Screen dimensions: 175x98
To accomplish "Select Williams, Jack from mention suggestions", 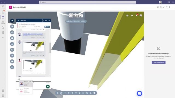I will pyautogui.click(x=26, y=84).
